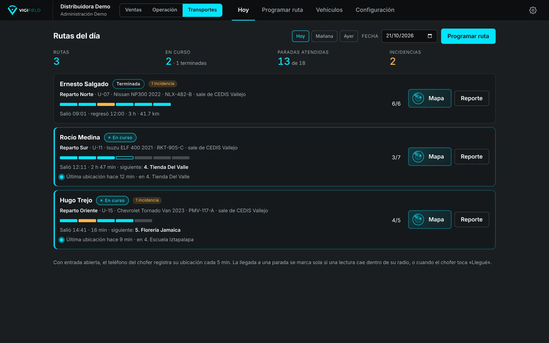Screen dimensions: 549x343
Task: Click the cyan Programar ruta button
Action: pos(468,36)
